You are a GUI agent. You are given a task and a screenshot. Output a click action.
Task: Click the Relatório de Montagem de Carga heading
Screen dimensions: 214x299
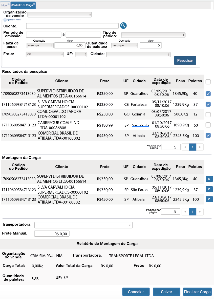[107, 244]
